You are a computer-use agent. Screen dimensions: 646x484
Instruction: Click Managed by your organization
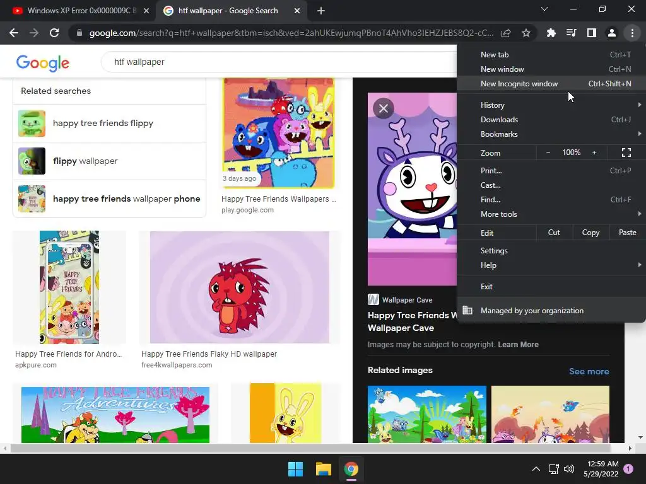551,310
